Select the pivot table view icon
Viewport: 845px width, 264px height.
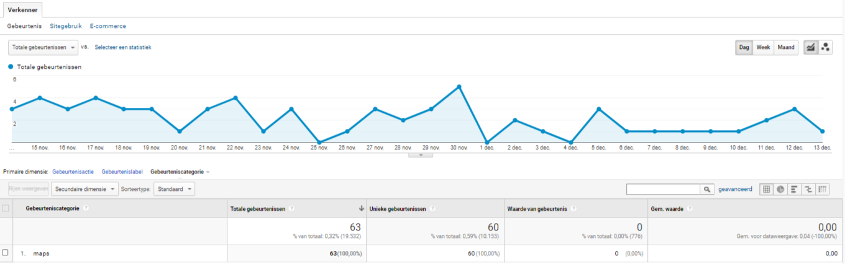(823, 189)
